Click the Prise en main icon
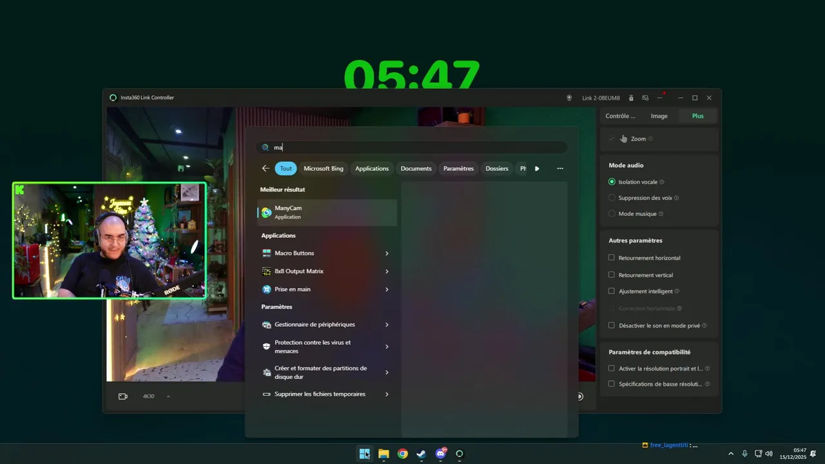Screen dimensions: 825x464 [x=267, y=289]
